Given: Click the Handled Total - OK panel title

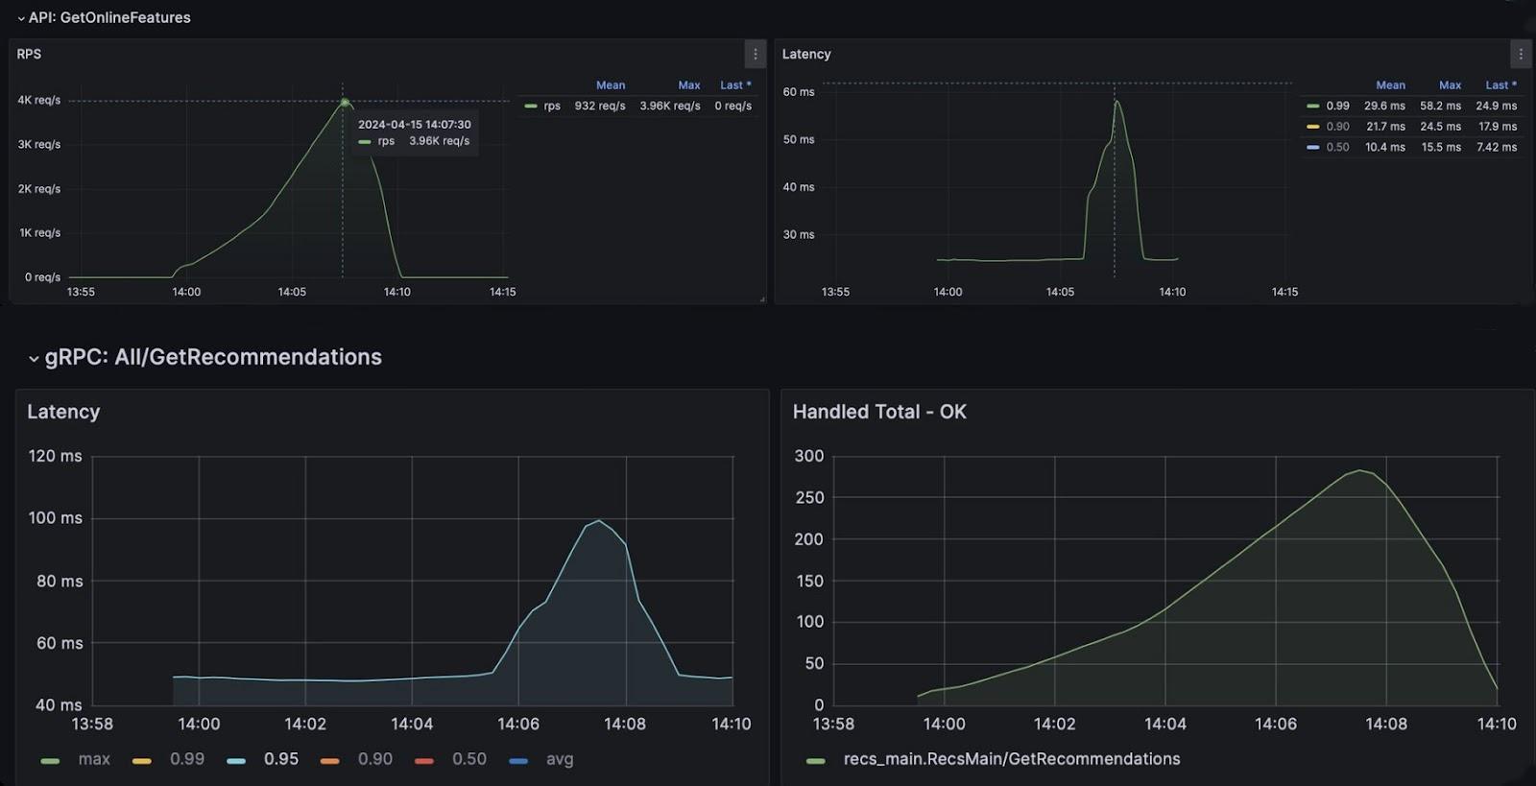Looking at the screenshot, I should (878, 412).
